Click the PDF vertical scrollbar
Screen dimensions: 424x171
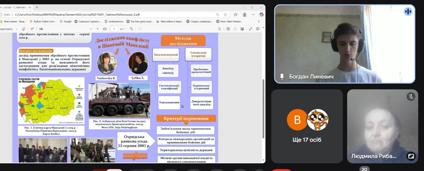(x=263, y=108)
